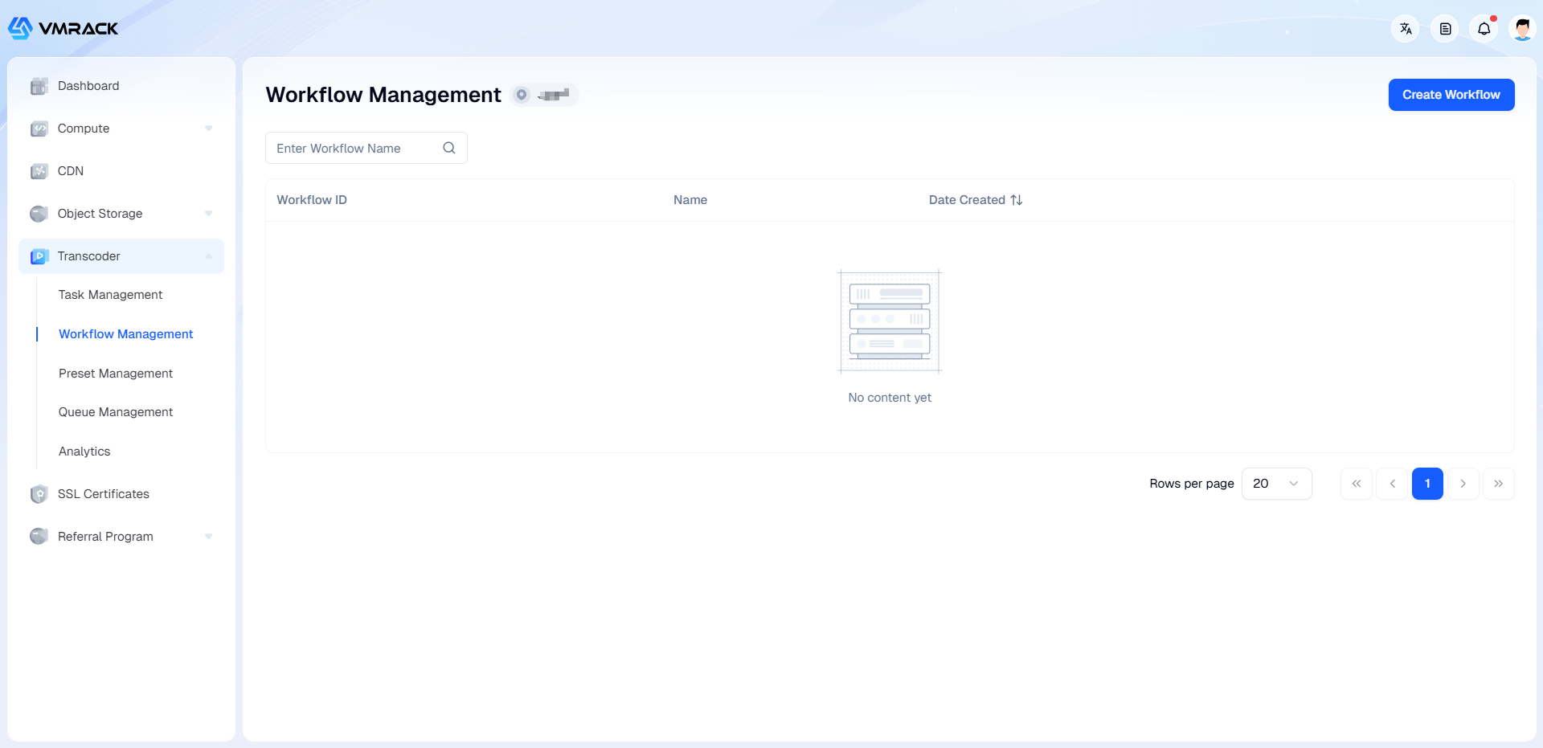Viewport: 1543px width, 748px height.
Task: Select Workflow Management submenu item
Action: point(125,334)
